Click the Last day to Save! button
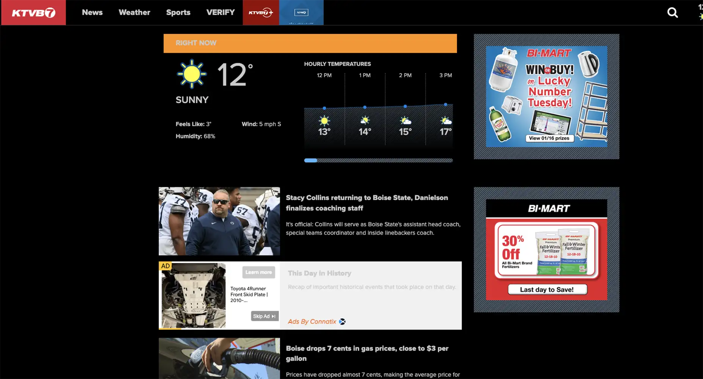The width and height of the screenshot is (703, 379). [x=547, y=290]
